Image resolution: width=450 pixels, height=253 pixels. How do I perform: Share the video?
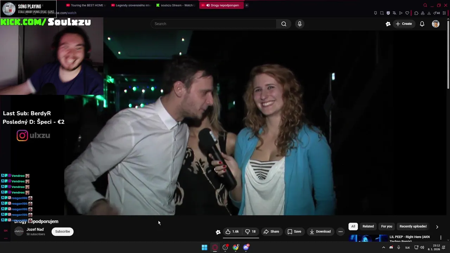[x=271, y=232]
